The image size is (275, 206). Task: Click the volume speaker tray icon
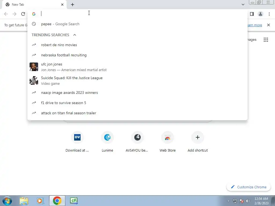tap(248, 201)
